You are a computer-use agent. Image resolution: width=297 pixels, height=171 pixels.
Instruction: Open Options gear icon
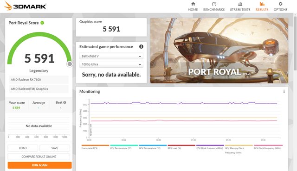pos(280,4)
